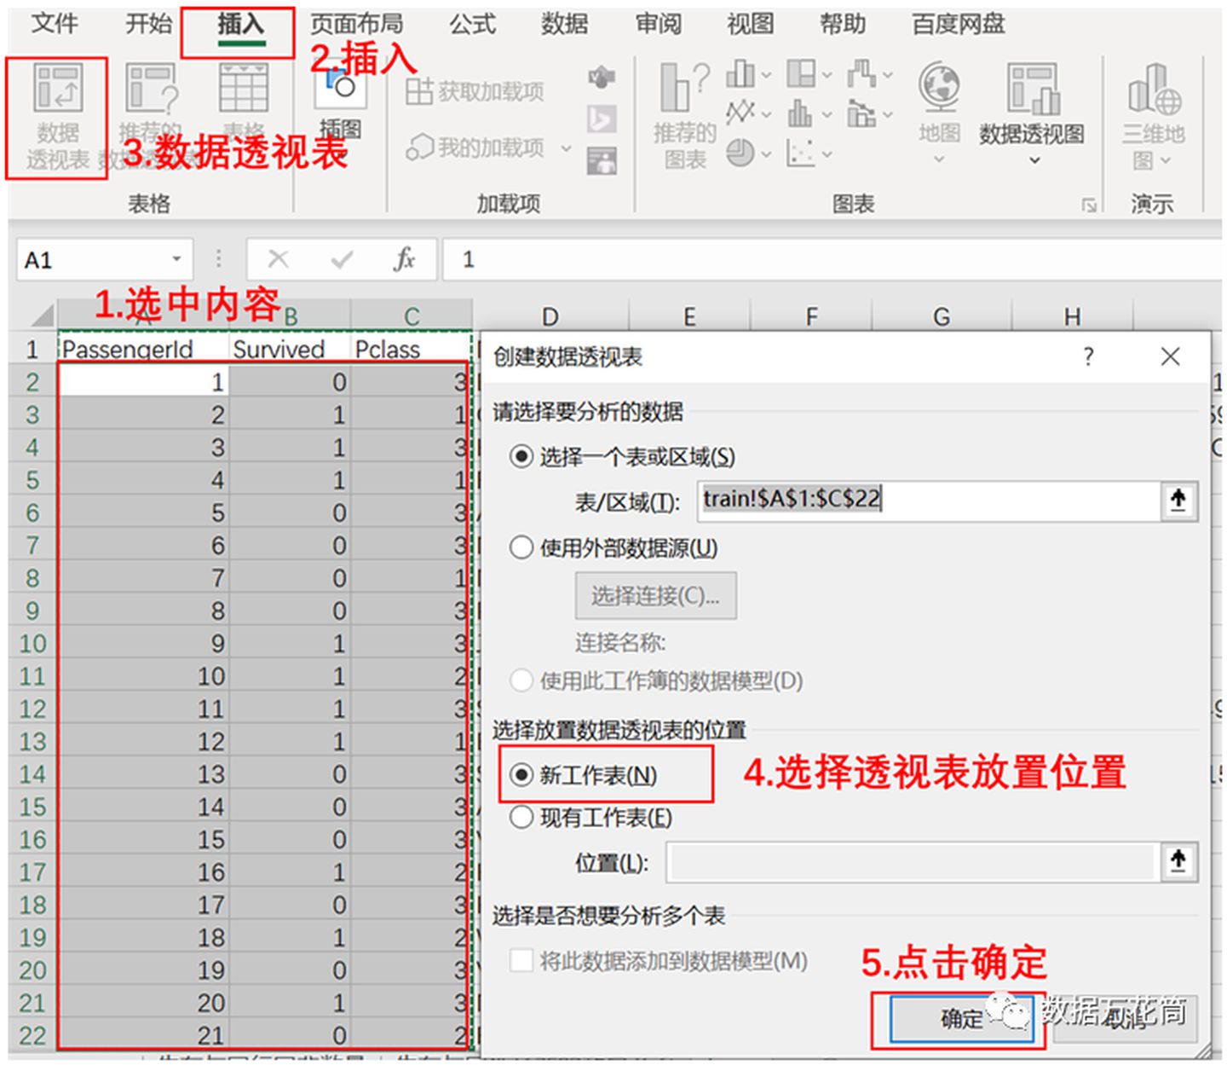Switch to the 数据 ribbon tab
The height and width of the screenshot is (1065, 1227).
click(x=565, y=25)
